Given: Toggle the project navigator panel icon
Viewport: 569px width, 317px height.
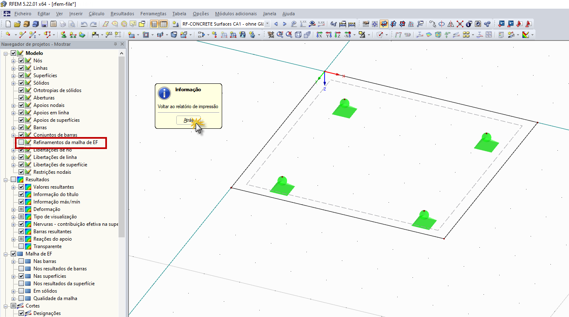Looking at the screenshot, I should tap(154, 24).
